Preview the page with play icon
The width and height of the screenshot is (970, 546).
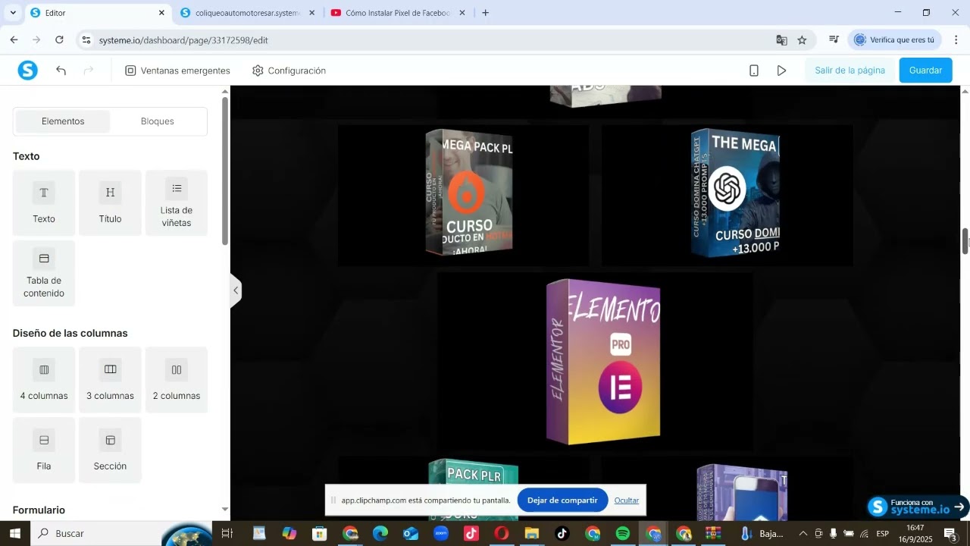pyautogui.click(x=782, y=71)
